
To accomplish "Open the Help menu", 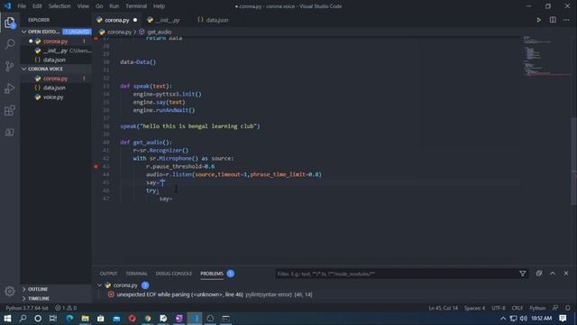I will (x=159, y=6).
